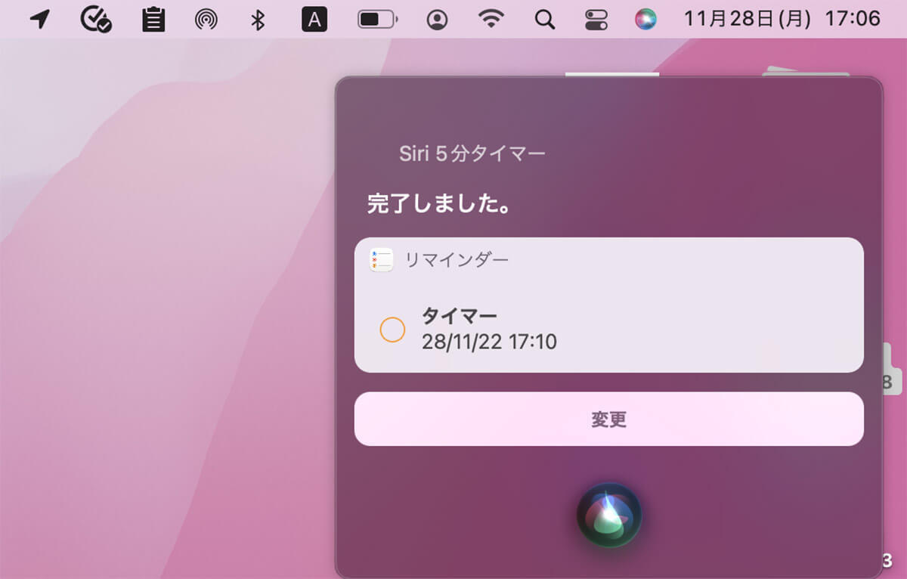Click the リマインダー header label
This screenshot has width=907, height=579.
click(457, 260)
